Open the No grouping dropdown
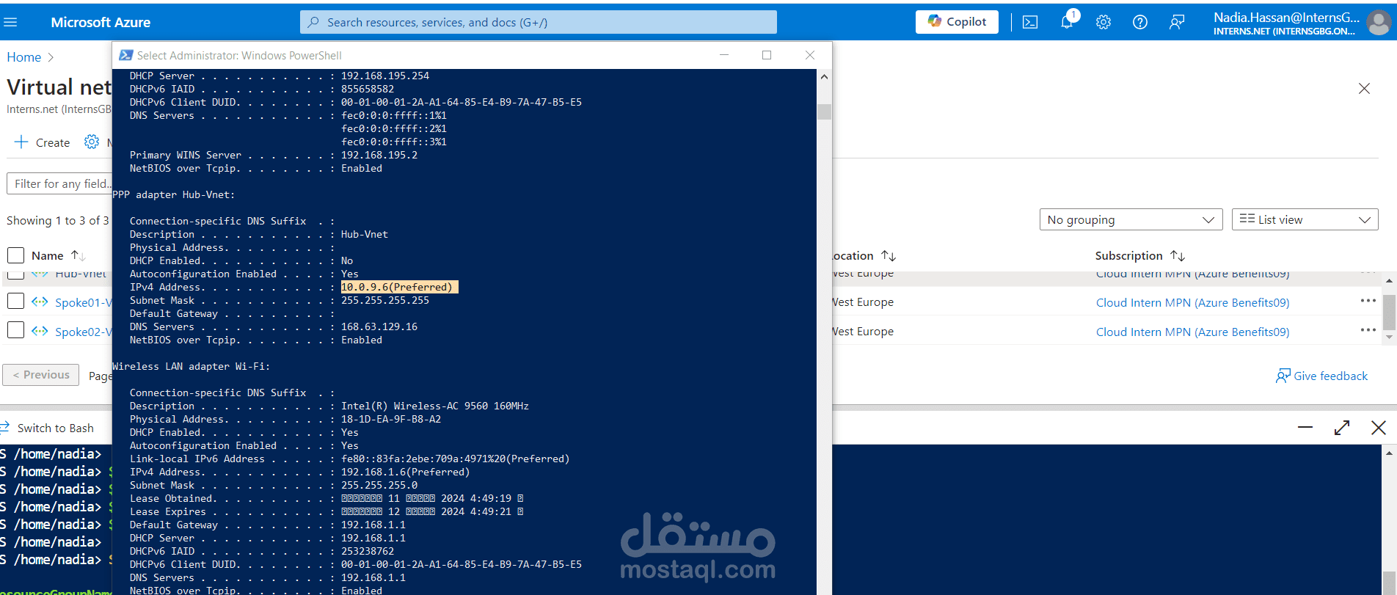Image resolution: width=1397 pixels, height=595 pixels. tap(1131, 219)
